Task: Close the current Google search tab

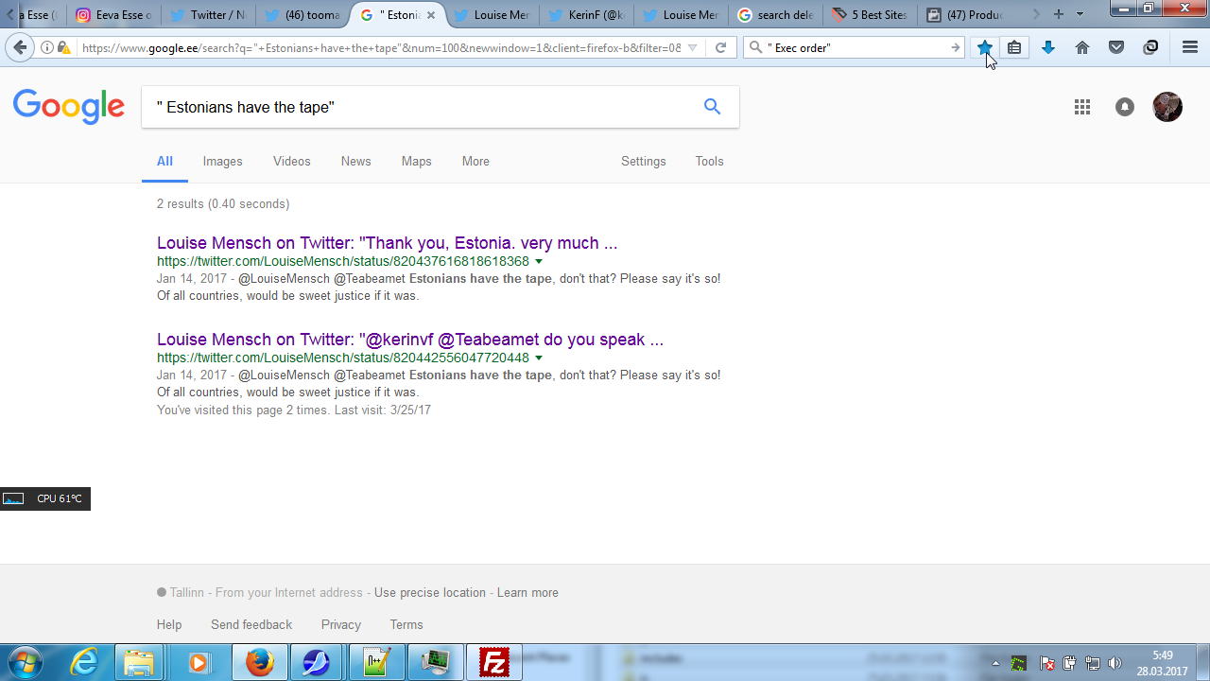Action: (431, 15)
